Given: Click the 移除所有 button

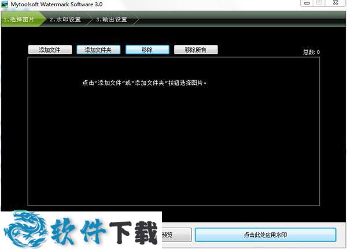Looking at the screenshot, I should click(x=196, y=50).
